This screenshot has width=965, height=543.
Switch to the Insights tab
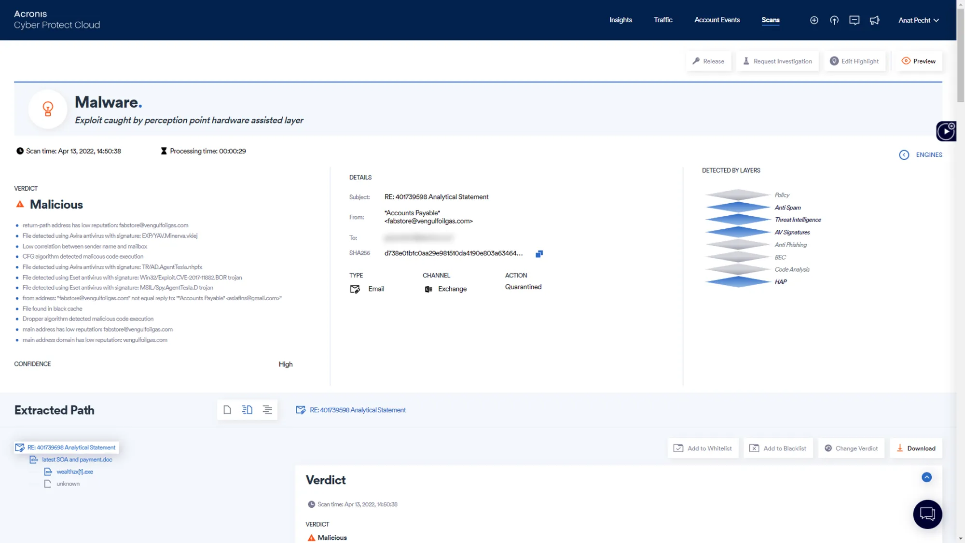coord(620,20)
